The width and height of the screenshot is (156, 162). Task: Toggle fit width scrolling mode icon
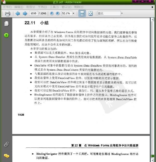point(82,13)
